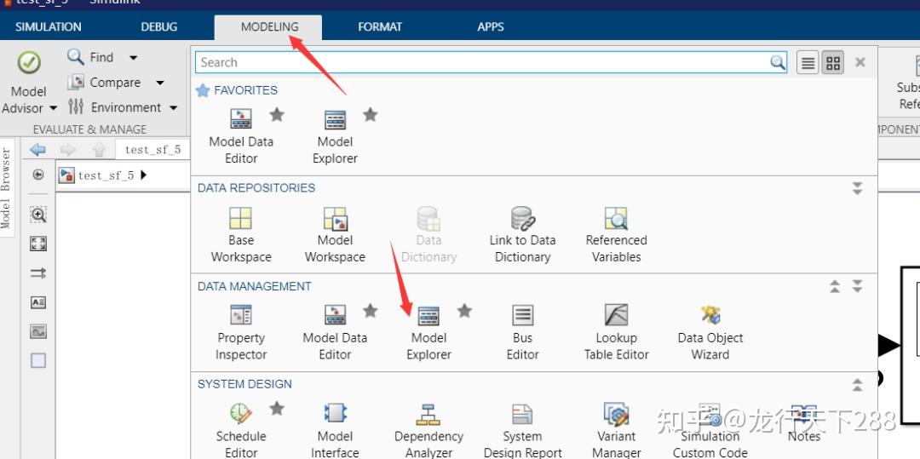920x459 pixels.
Task: Open Model Data Editor in Data Management
Action: [335, 332]
